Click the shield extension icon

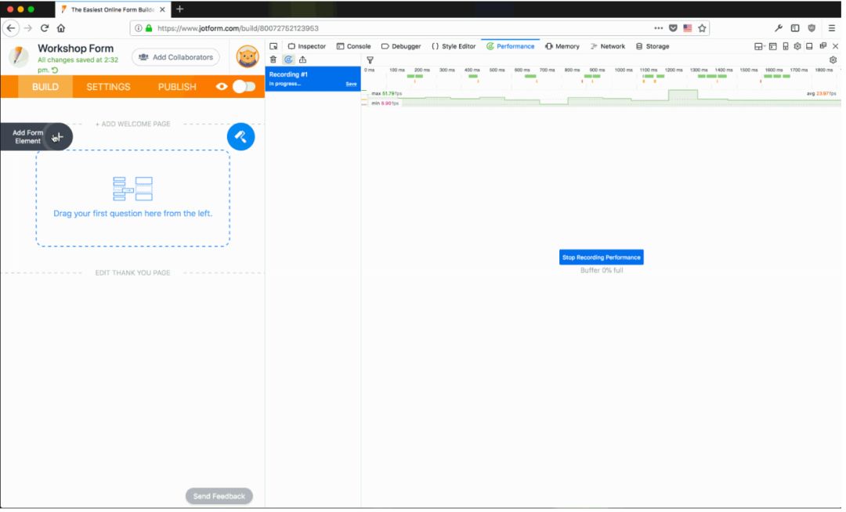(x=812, y=28)
